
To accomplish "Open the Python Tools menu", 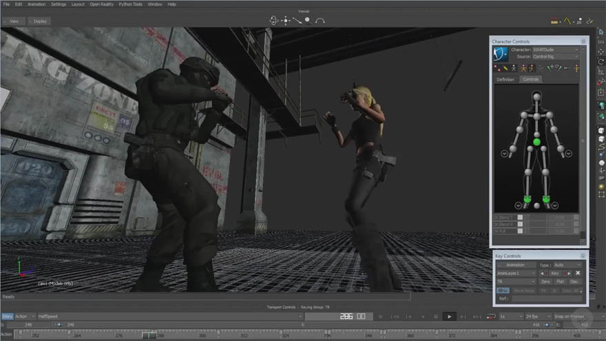I will tap(130, 4).
